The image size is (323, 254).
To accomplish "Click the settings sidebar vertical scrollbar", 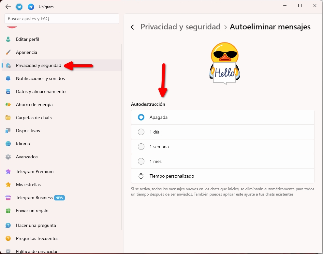I will (122, 137).
